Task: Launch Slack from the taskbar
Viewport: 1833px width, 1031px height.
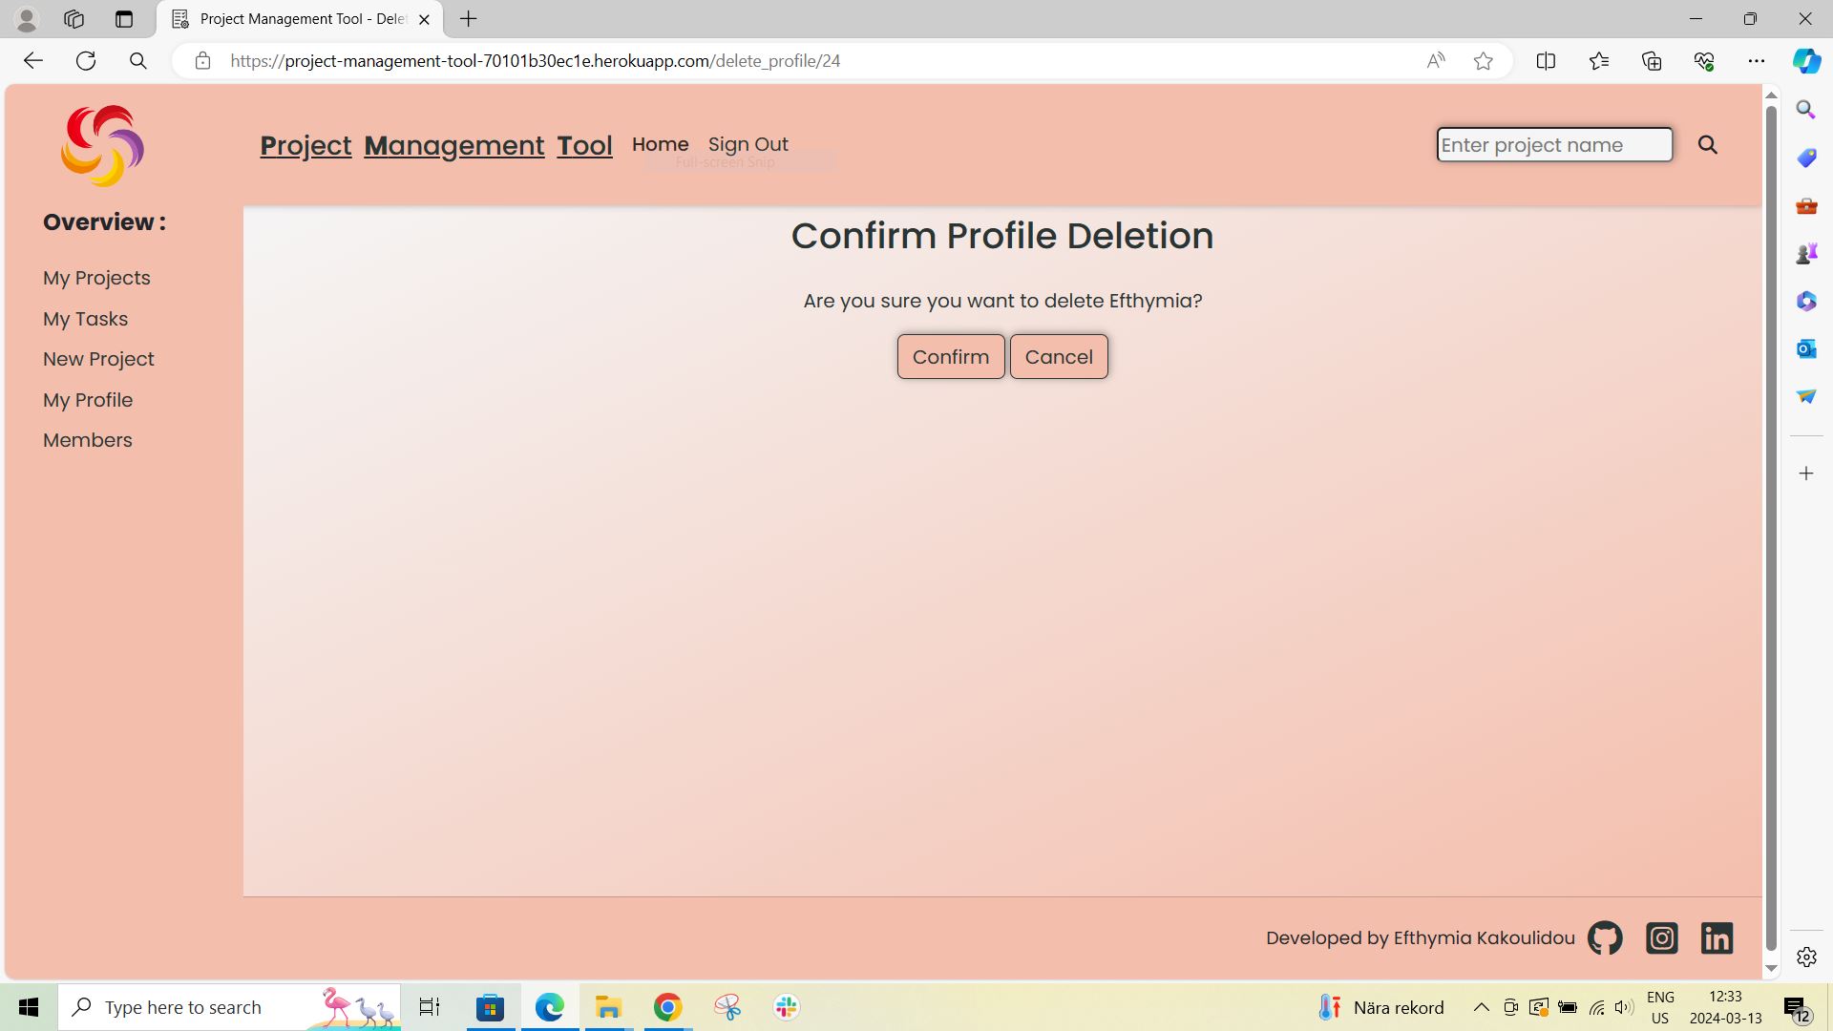Action: coord(785,1006)
